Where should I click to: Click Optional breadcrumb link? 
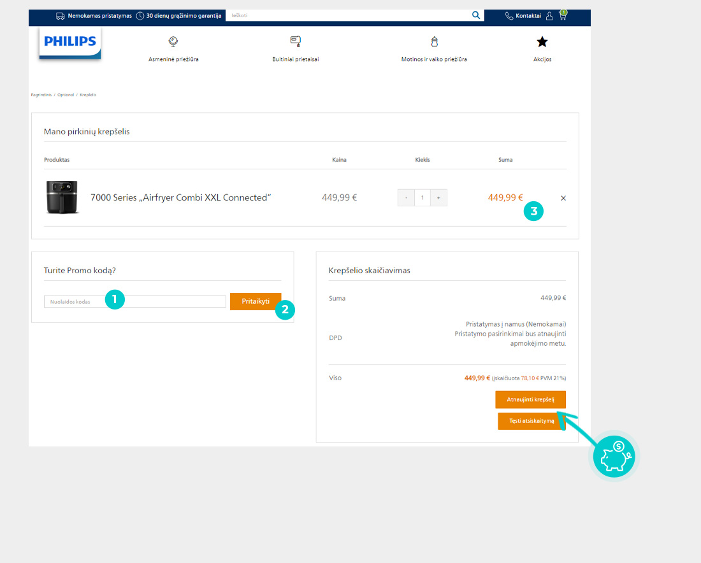66,95
